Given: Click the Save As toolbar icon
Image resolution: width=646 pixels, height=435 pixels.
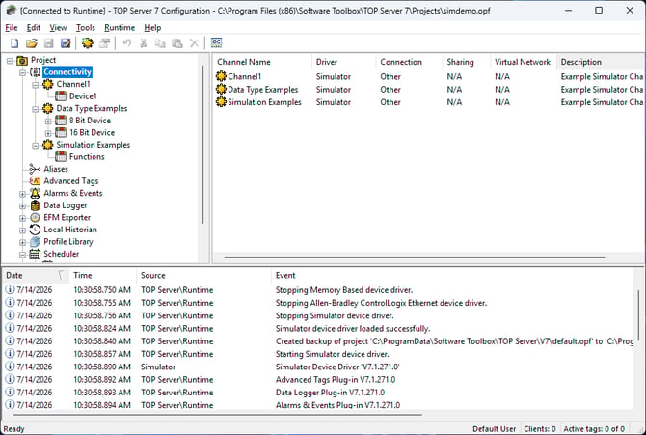Looking at the screenshot, I should tap(66, 42).
